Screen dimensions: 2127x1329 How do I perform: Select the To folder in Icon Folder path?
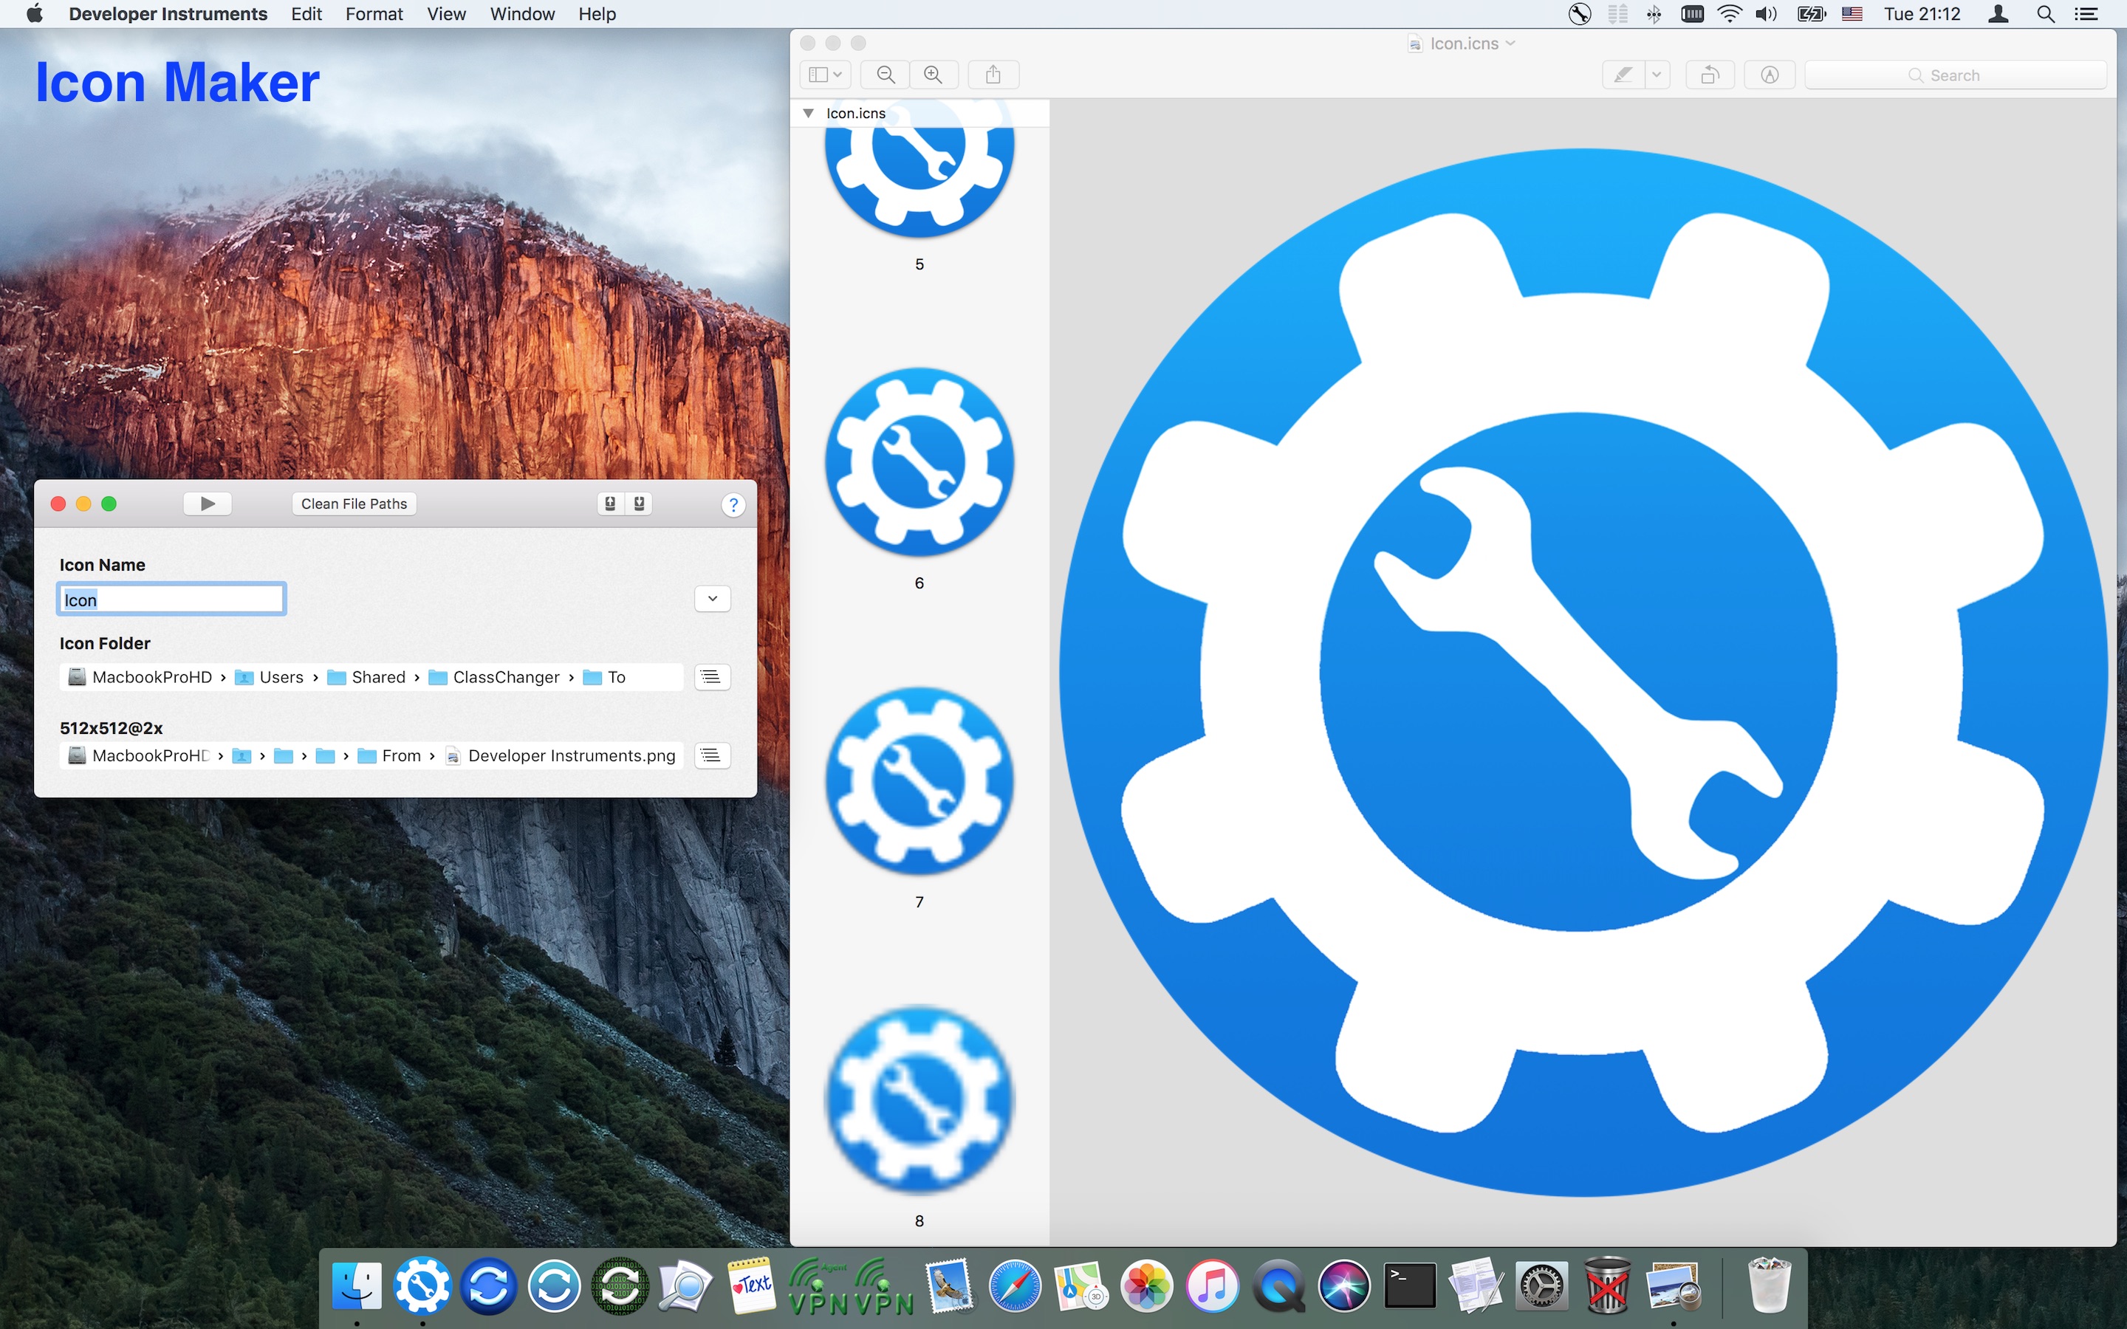coord(605,677)
